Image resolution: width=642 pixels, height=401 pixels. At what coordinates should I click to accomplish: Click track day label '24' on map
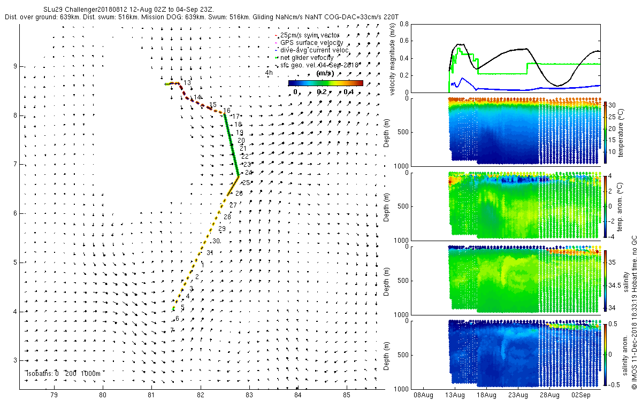(x=249, y=173)
